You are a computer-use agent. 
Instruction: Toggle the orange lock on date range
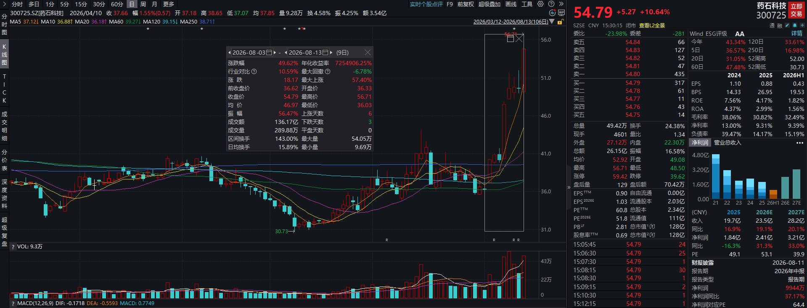(x=560, y=22)
